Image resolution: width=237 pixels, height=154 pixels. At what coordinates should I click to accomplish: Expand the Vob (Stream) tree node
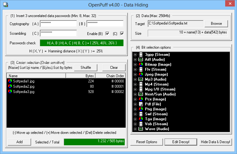[x=135, y=124]
